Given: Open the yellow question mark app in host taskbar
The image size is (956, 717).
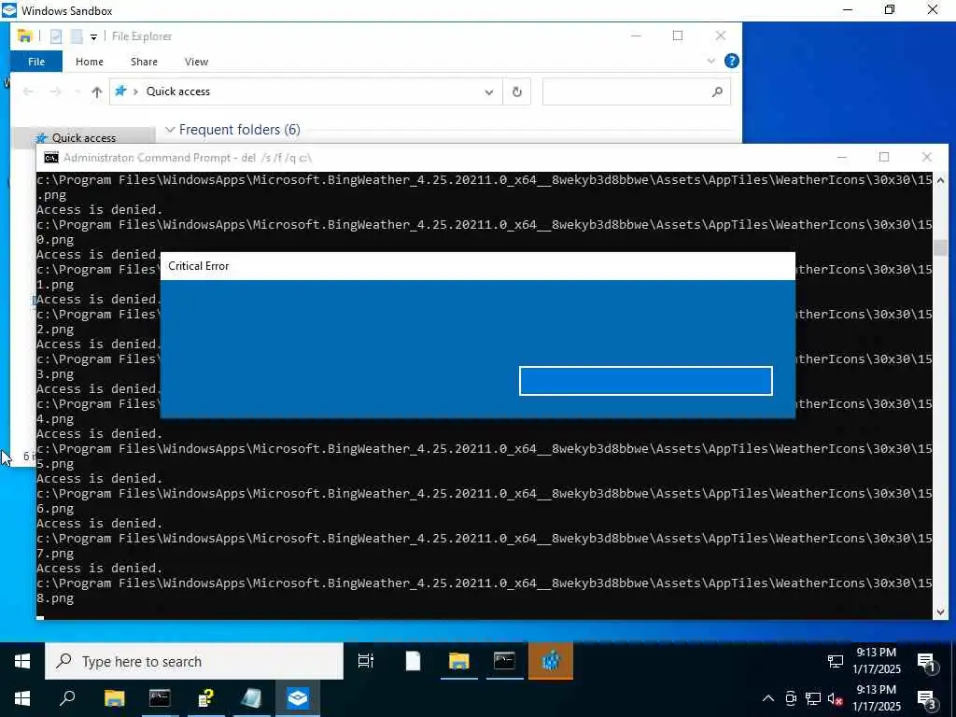Looking at the screenshot, I should (x=206, y=698).
